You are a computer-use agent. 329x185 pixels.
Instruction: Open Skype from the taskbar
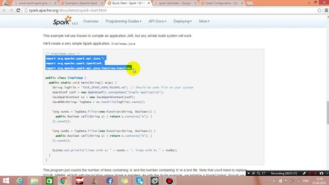click(139, 180)
